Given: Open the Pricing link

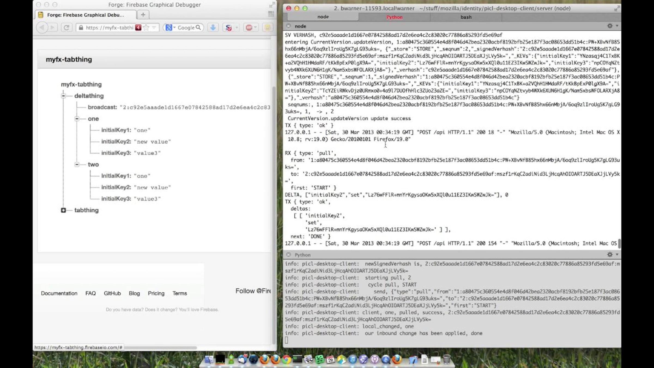Looking at the screenshot, I should [156, 293].
